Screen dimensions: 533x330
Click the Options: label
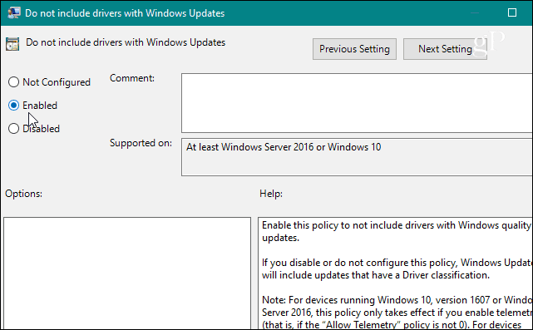[x=24, y=194]
